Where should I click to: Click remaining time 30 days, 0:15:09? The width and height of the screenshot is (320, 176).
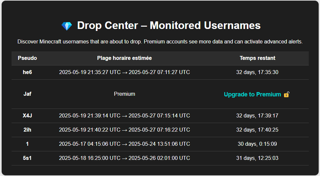pos(257,144)
